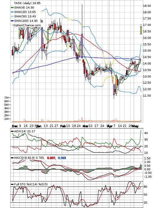Click the tall May volume spike bar

[141, 108]
